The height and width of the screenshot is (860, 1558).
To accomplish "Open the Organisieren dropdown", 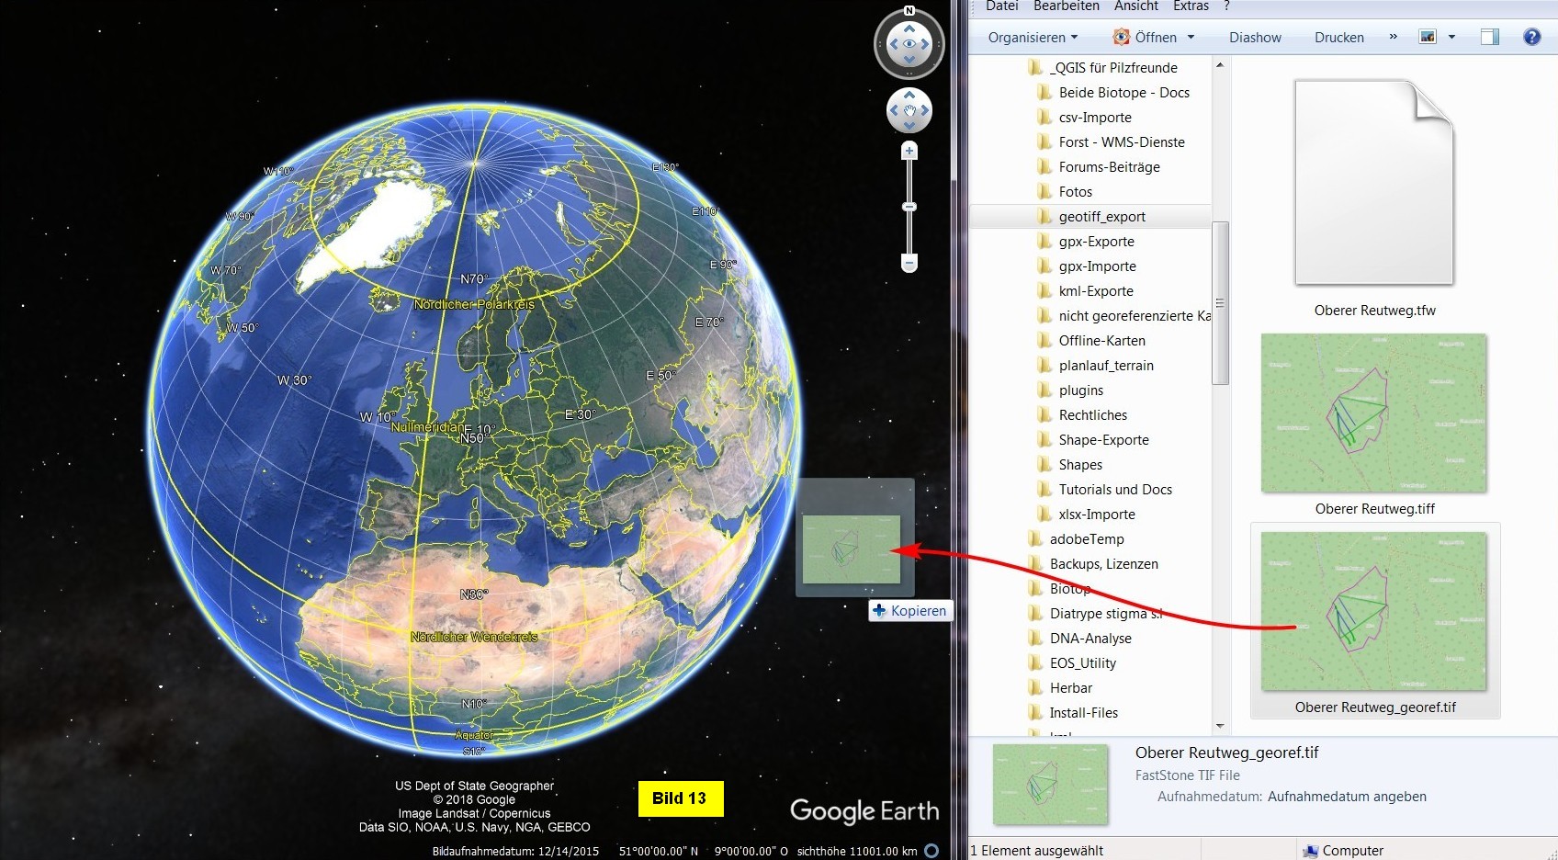I will click(x=1033, y=38).
